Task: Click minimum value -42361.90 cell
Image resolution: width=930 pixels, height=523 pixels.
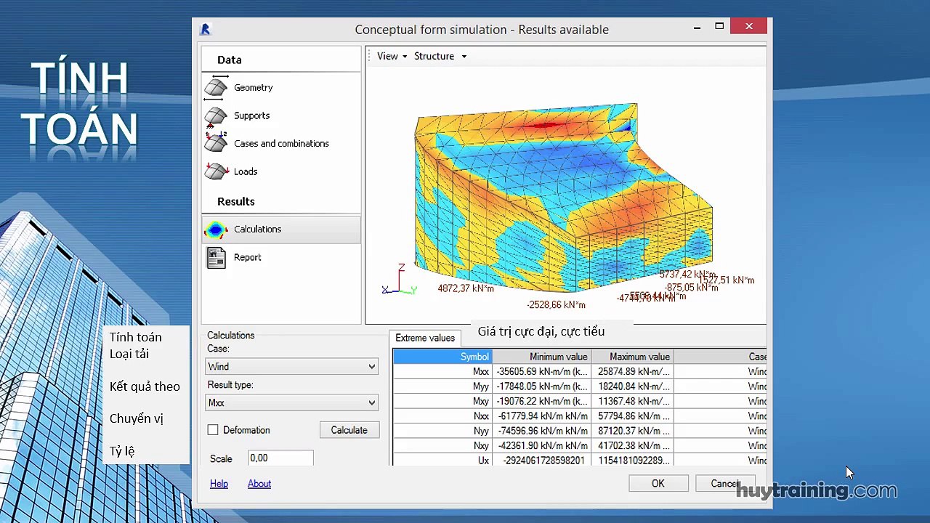Action: tap(541, 445)
